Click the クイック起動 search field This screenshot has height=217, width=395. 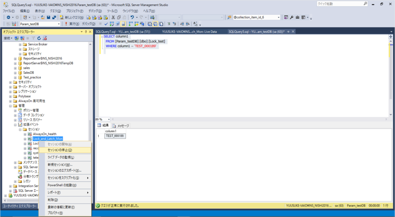tap(340, 4)
